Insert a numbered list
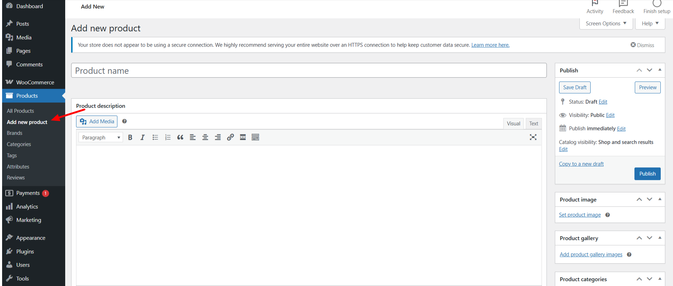673x286 pixels. pyautogui.click(x=168, y=138)
